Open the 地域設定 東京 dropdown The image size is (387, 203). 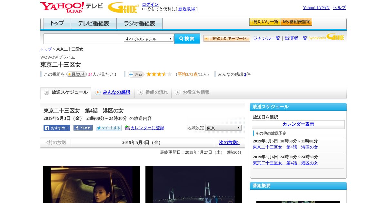pyautogui.click(x=223, y=128)
